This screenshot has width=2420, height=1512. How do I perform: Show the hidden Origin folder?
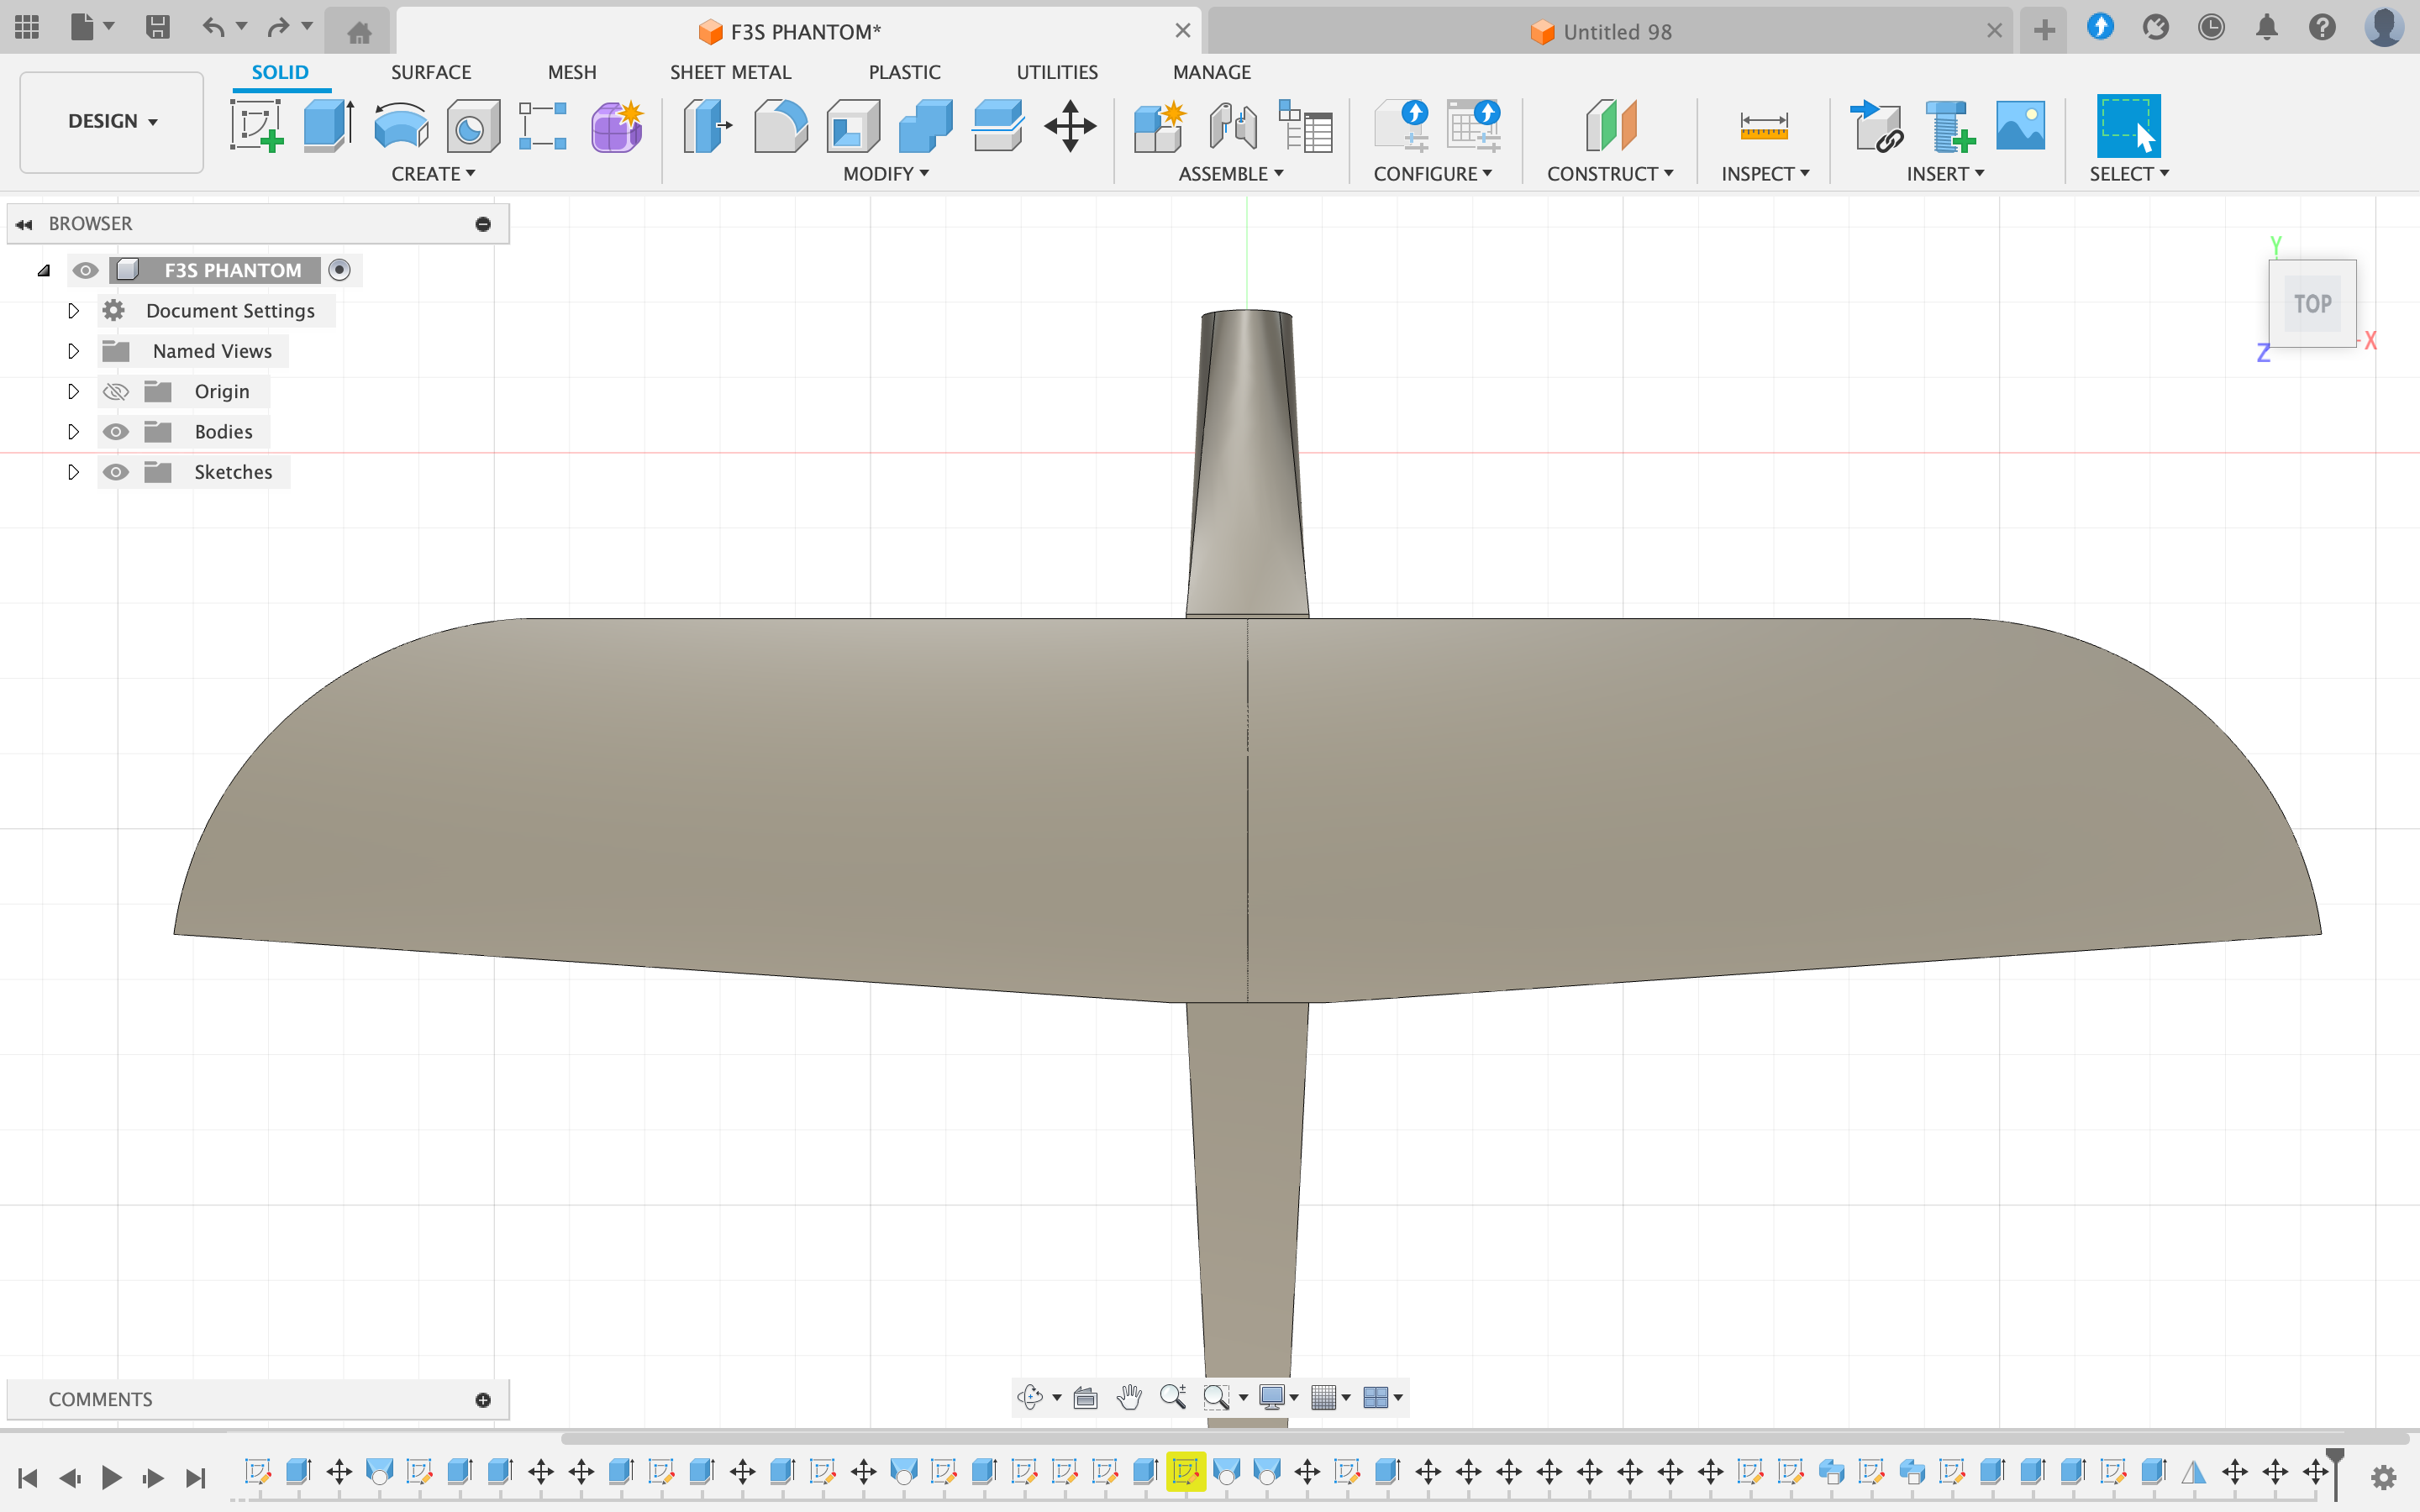(116, 391)
